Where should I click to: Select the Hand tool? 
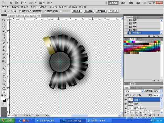pyautogui.click(x=4, y=88)
